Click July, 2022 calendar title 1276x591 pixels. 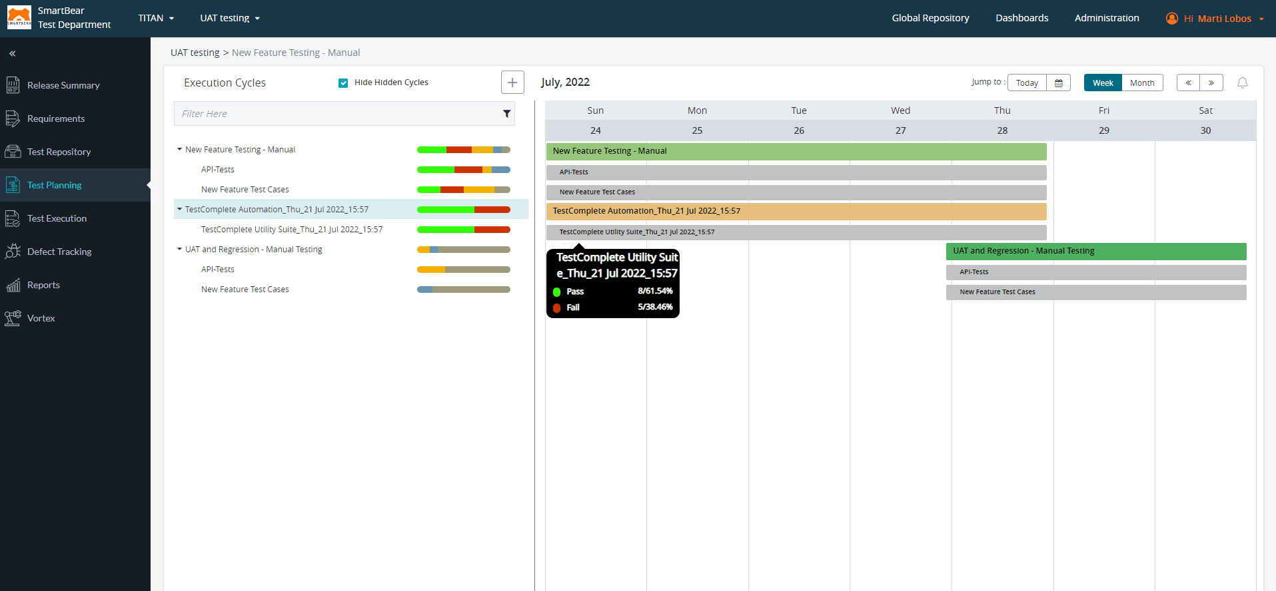(x=565, y=82)
